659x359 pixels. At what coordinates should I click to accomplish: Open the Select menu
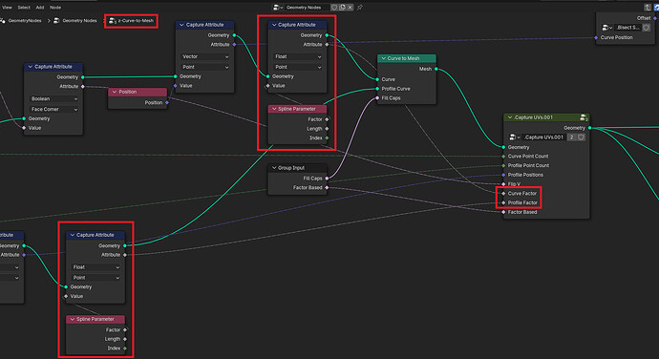point(24,7)
